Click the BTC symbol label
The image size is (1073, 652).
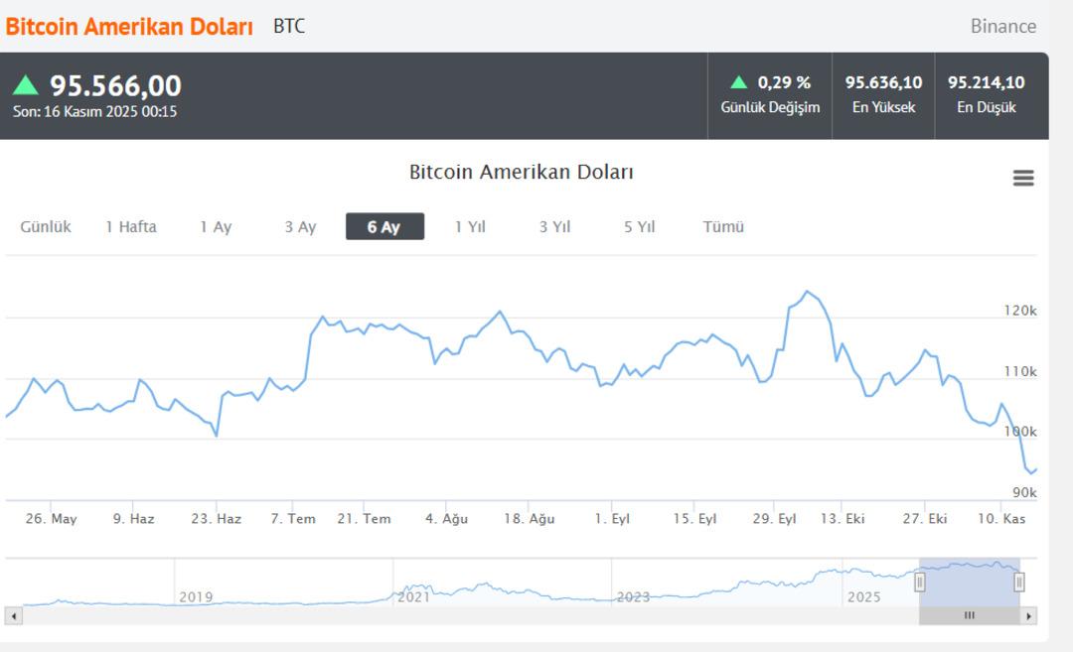tap(288, 27)
